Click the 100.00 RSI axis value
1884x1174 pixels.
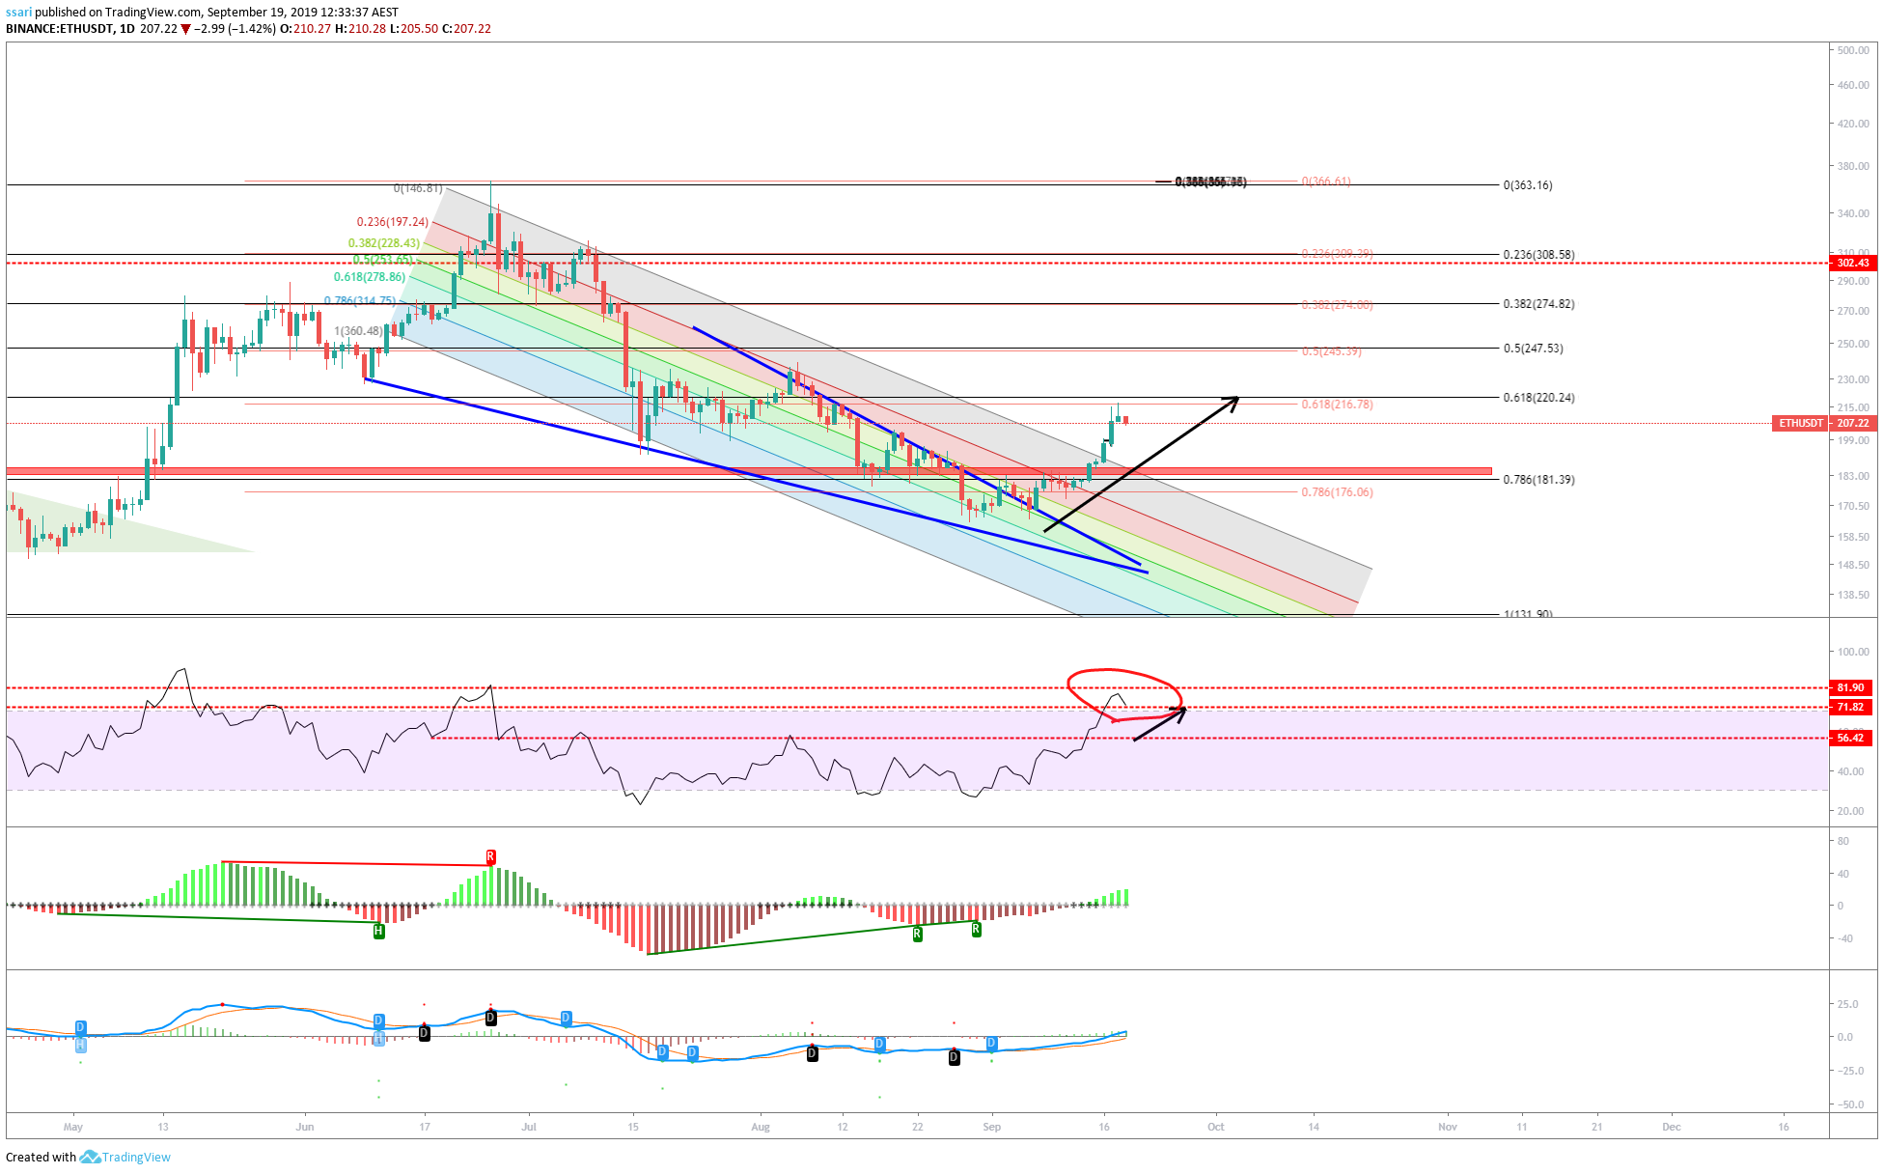(x=1854, y=652)
